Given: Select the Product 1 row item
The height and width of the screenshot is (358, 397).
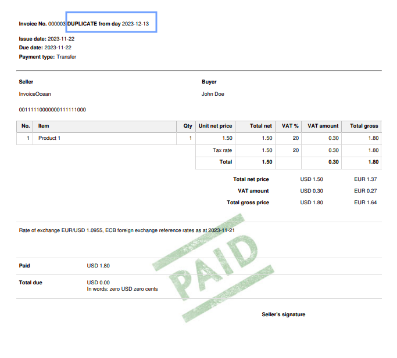Looking at the screenshot, I should tap(49, 138).
